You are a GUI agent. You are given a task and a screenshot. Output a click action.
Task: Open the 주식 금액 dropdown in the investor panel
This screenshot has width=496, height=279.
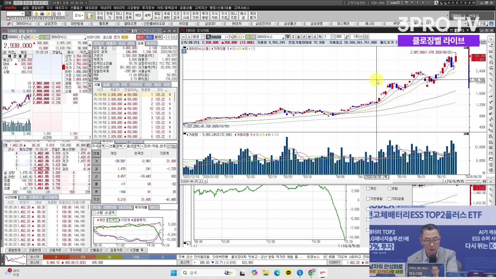[107, 146]
